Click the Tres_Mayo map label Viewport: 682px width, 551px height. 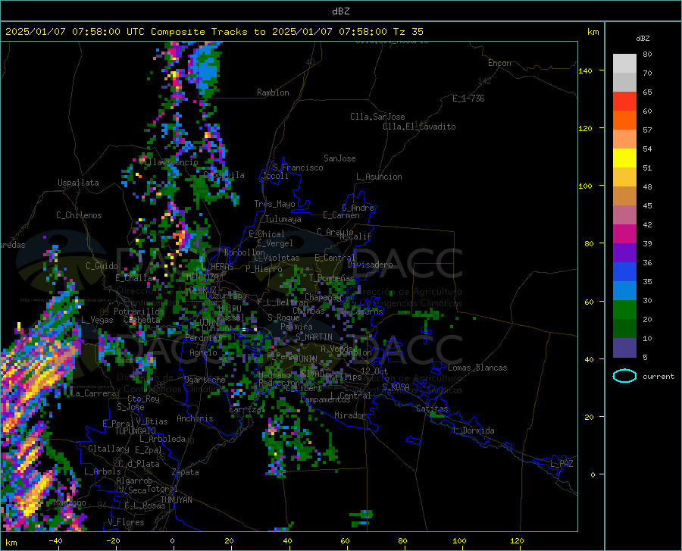tap(274, 204)
